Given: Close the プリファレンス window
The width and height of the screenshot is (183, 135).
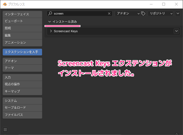Looking at the screenshot, I should 176,4.
